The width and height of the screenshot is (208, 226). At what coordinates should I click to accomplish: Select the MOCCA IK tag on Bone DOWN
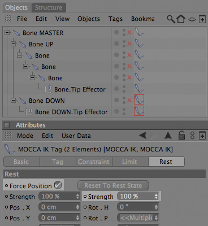pos(139,99)
